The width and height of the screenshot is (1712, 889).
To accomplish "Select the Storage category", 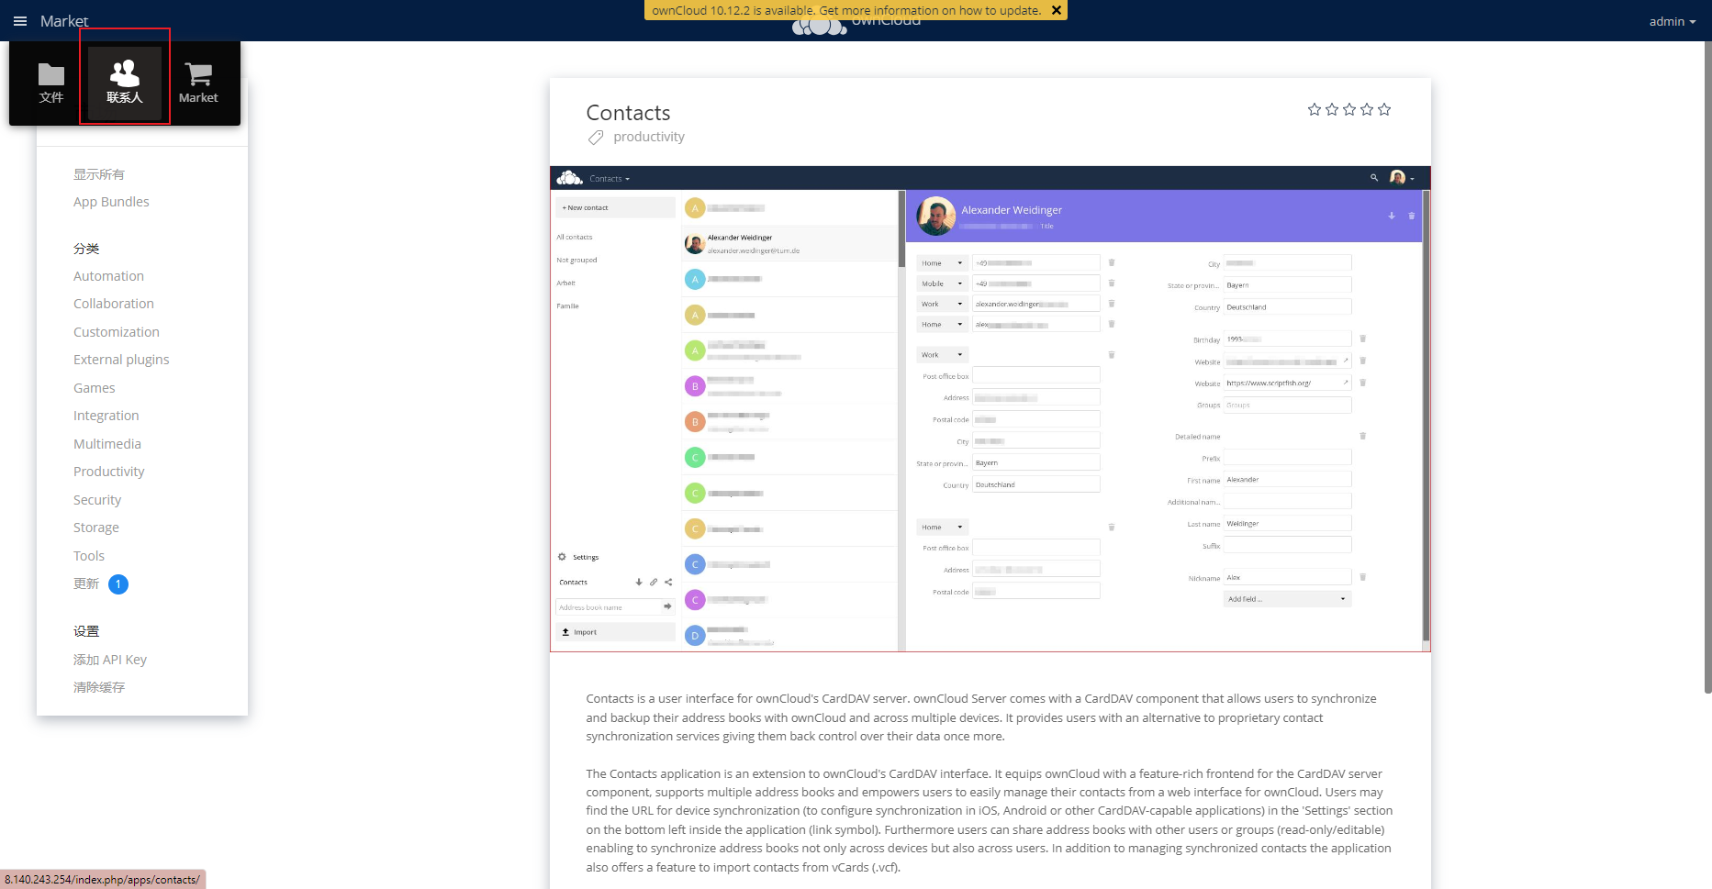I will click(x=96, y=528).
